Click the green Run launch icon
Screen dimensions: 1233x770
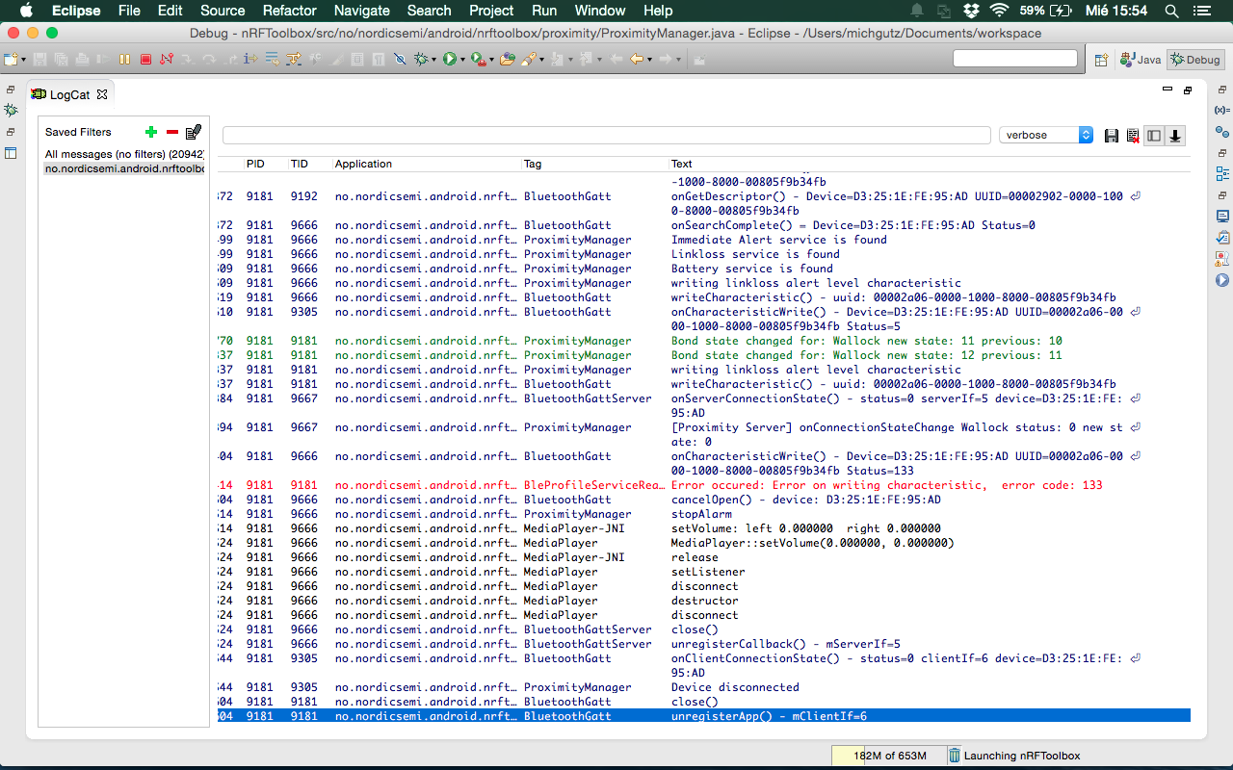pos(449,59)
